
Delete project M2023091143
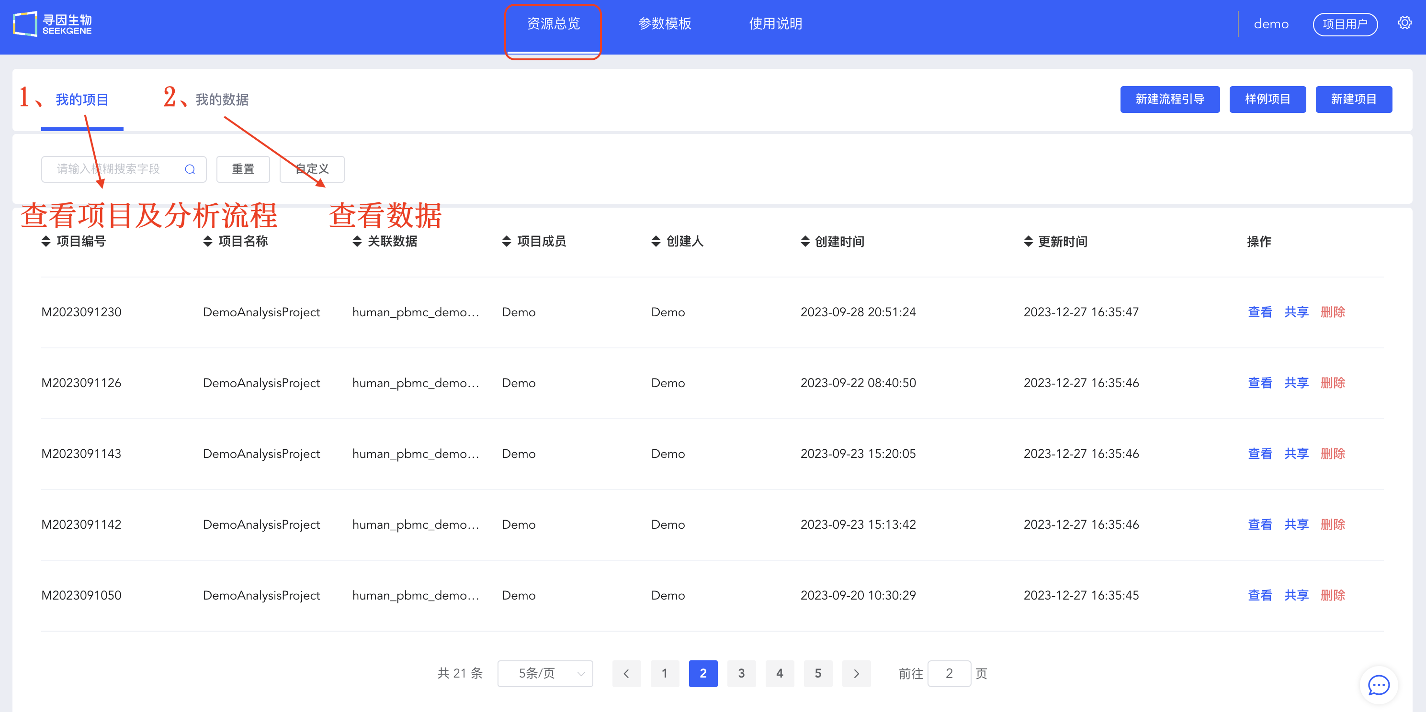click(1333, 454)
